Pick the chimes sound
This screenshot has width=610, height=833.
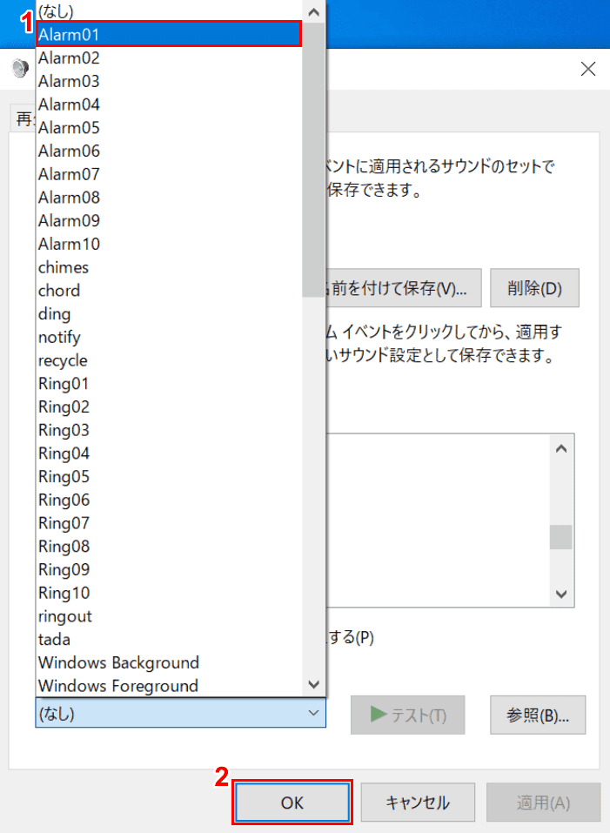click(x=170, y=267)
